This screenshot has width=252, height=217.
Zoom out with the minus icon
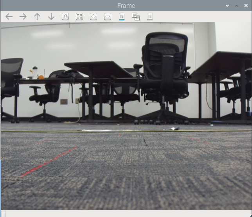pyautogui.click(x=108, y=16)
